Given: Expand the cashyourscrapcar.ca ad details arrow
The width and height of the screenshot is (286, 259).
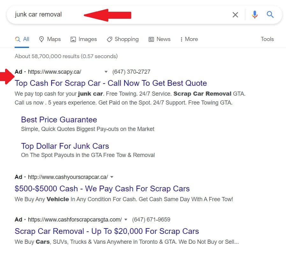Looking at the screenshot, I should tap(112, 177).
